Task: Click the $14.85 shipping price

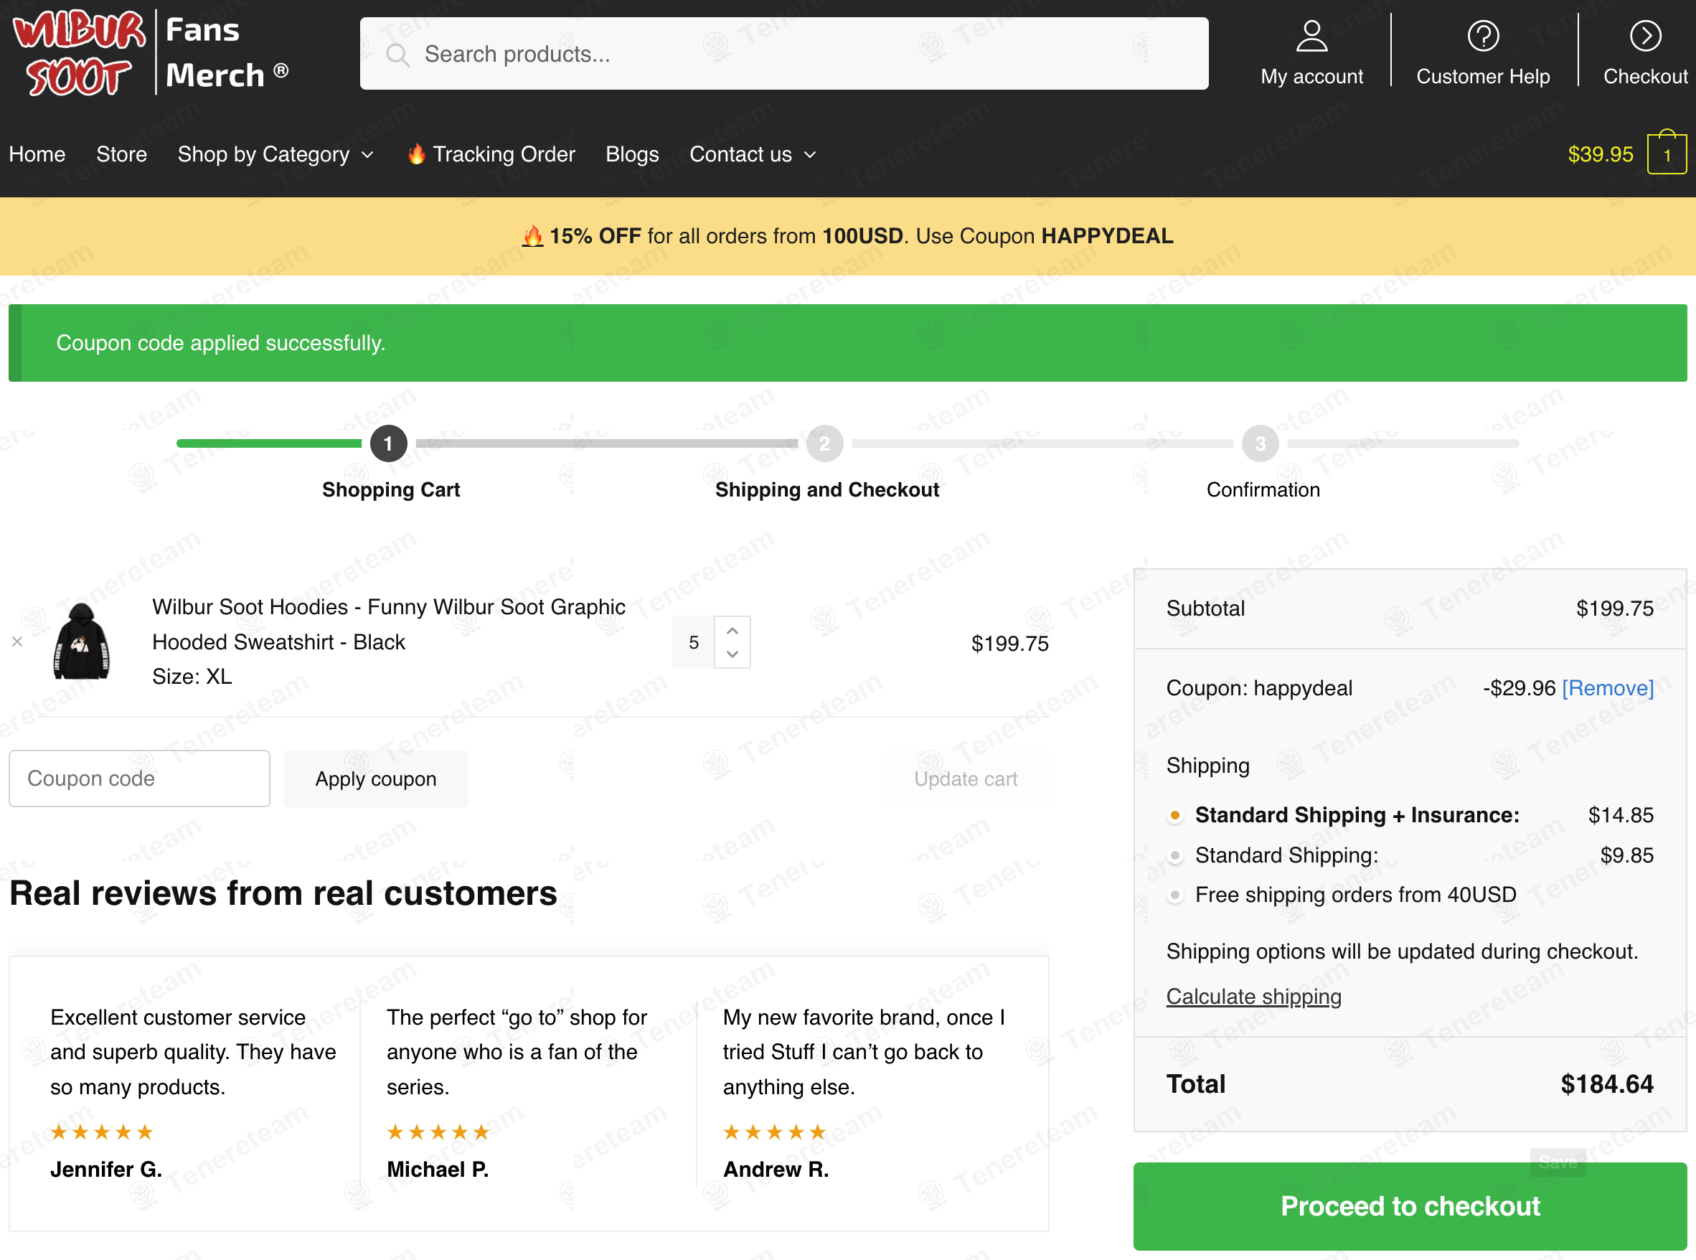Action: pyautogui.click(x=1621, y=815)
